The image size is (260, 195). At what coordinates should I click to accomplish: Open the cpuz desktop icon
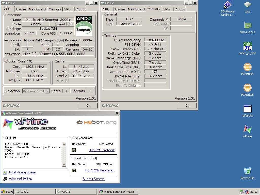tap(247, 7)
